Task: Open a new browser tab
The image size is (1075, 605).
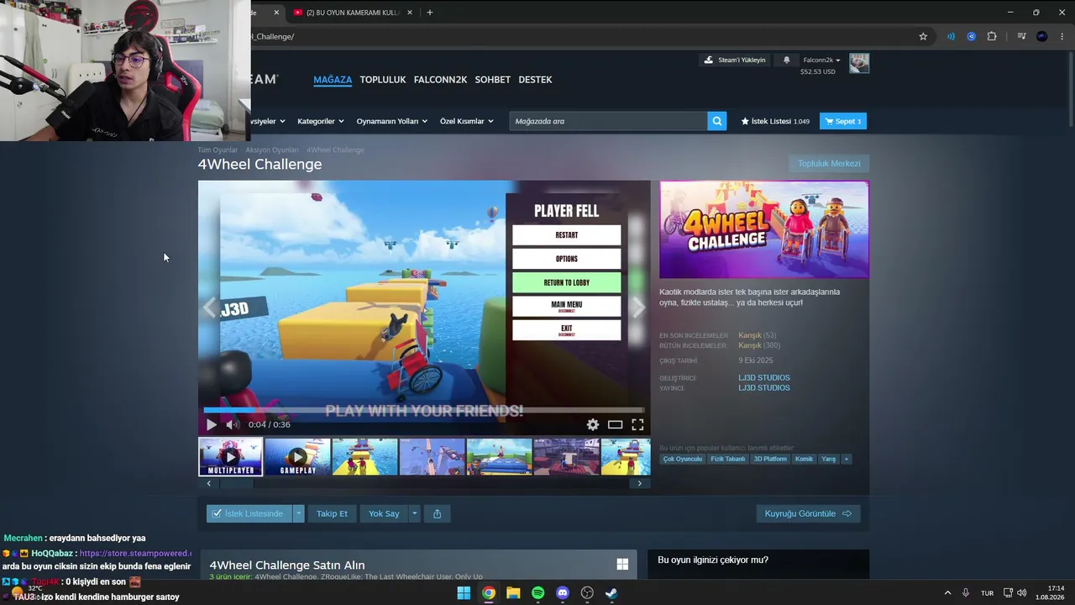Action: (x=430, y=13)
